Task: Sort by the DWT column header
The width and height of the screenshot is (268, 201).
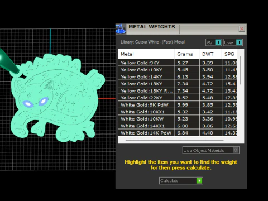Action: 210,54
